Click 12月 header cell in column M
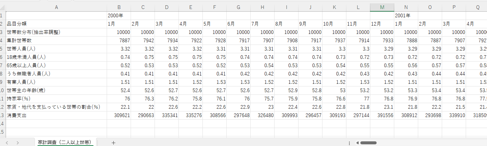This screenshot has height=146, width=487. 382,24
